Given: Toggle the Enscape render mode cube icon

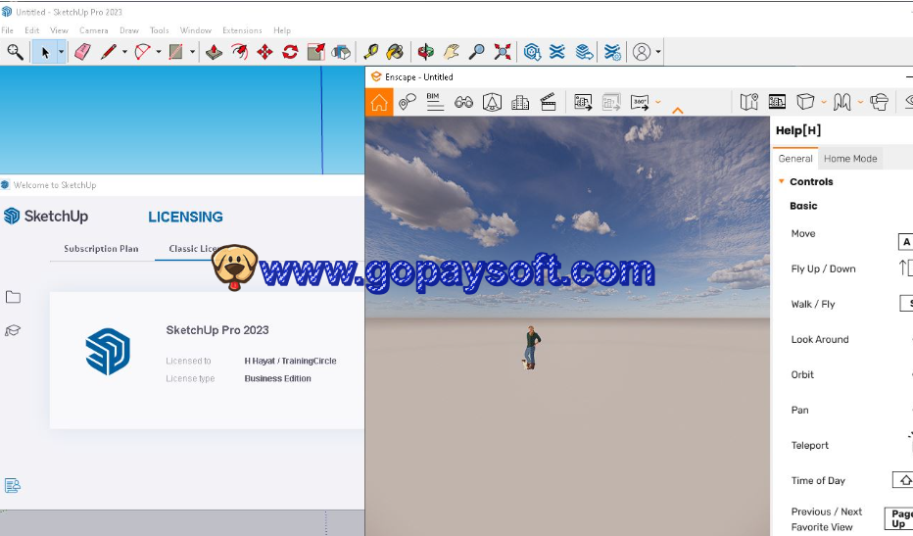Looking at the screenshot, I should coord(804,102).
